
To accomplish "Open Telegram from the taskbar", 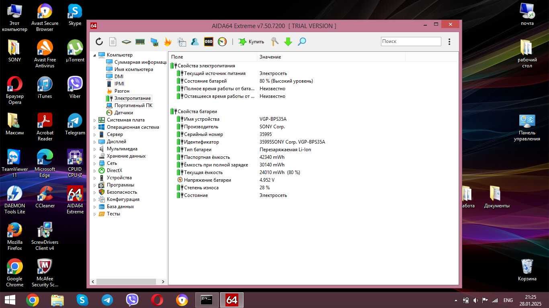I will pos(107,300).
